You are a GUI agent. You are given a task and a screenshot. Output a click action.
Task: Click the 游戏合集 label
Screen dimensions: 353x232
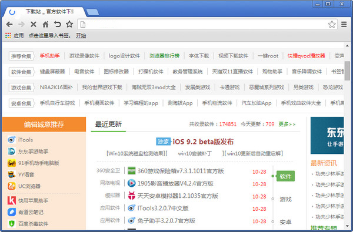[21, 88]
